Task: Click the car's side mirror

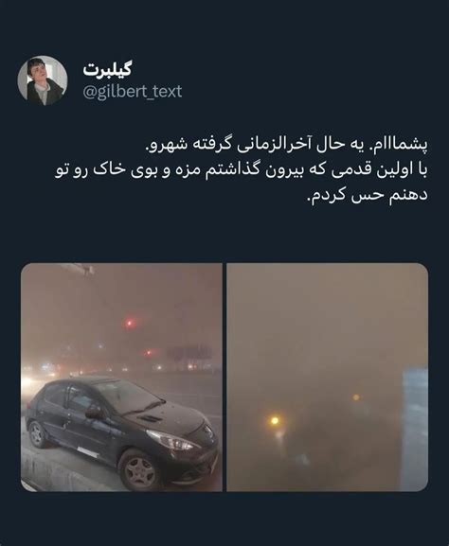Action: 94,414
